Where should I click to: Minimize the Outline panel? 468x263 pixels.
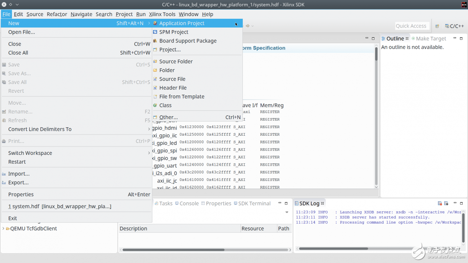click(455, 38)
